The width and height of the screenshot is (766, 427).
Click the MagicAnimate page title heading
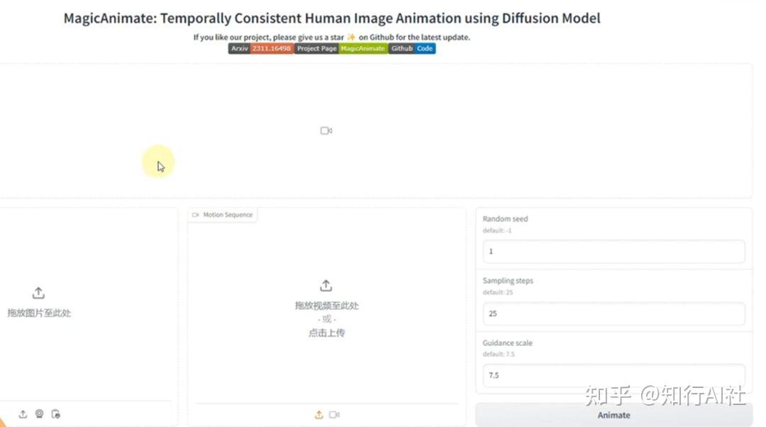(x=332, y=18)
